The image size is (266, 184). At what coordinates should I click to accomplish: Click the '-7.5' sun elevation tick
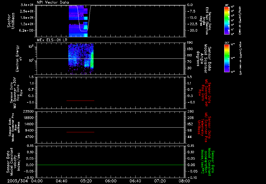(191, 11)
